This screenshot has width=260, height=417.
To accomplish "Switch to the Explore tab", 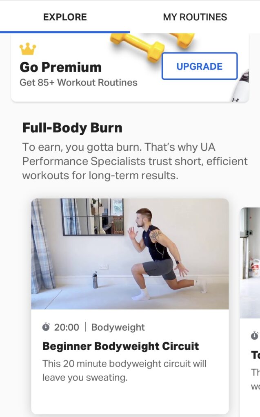I will coord(65,17).
